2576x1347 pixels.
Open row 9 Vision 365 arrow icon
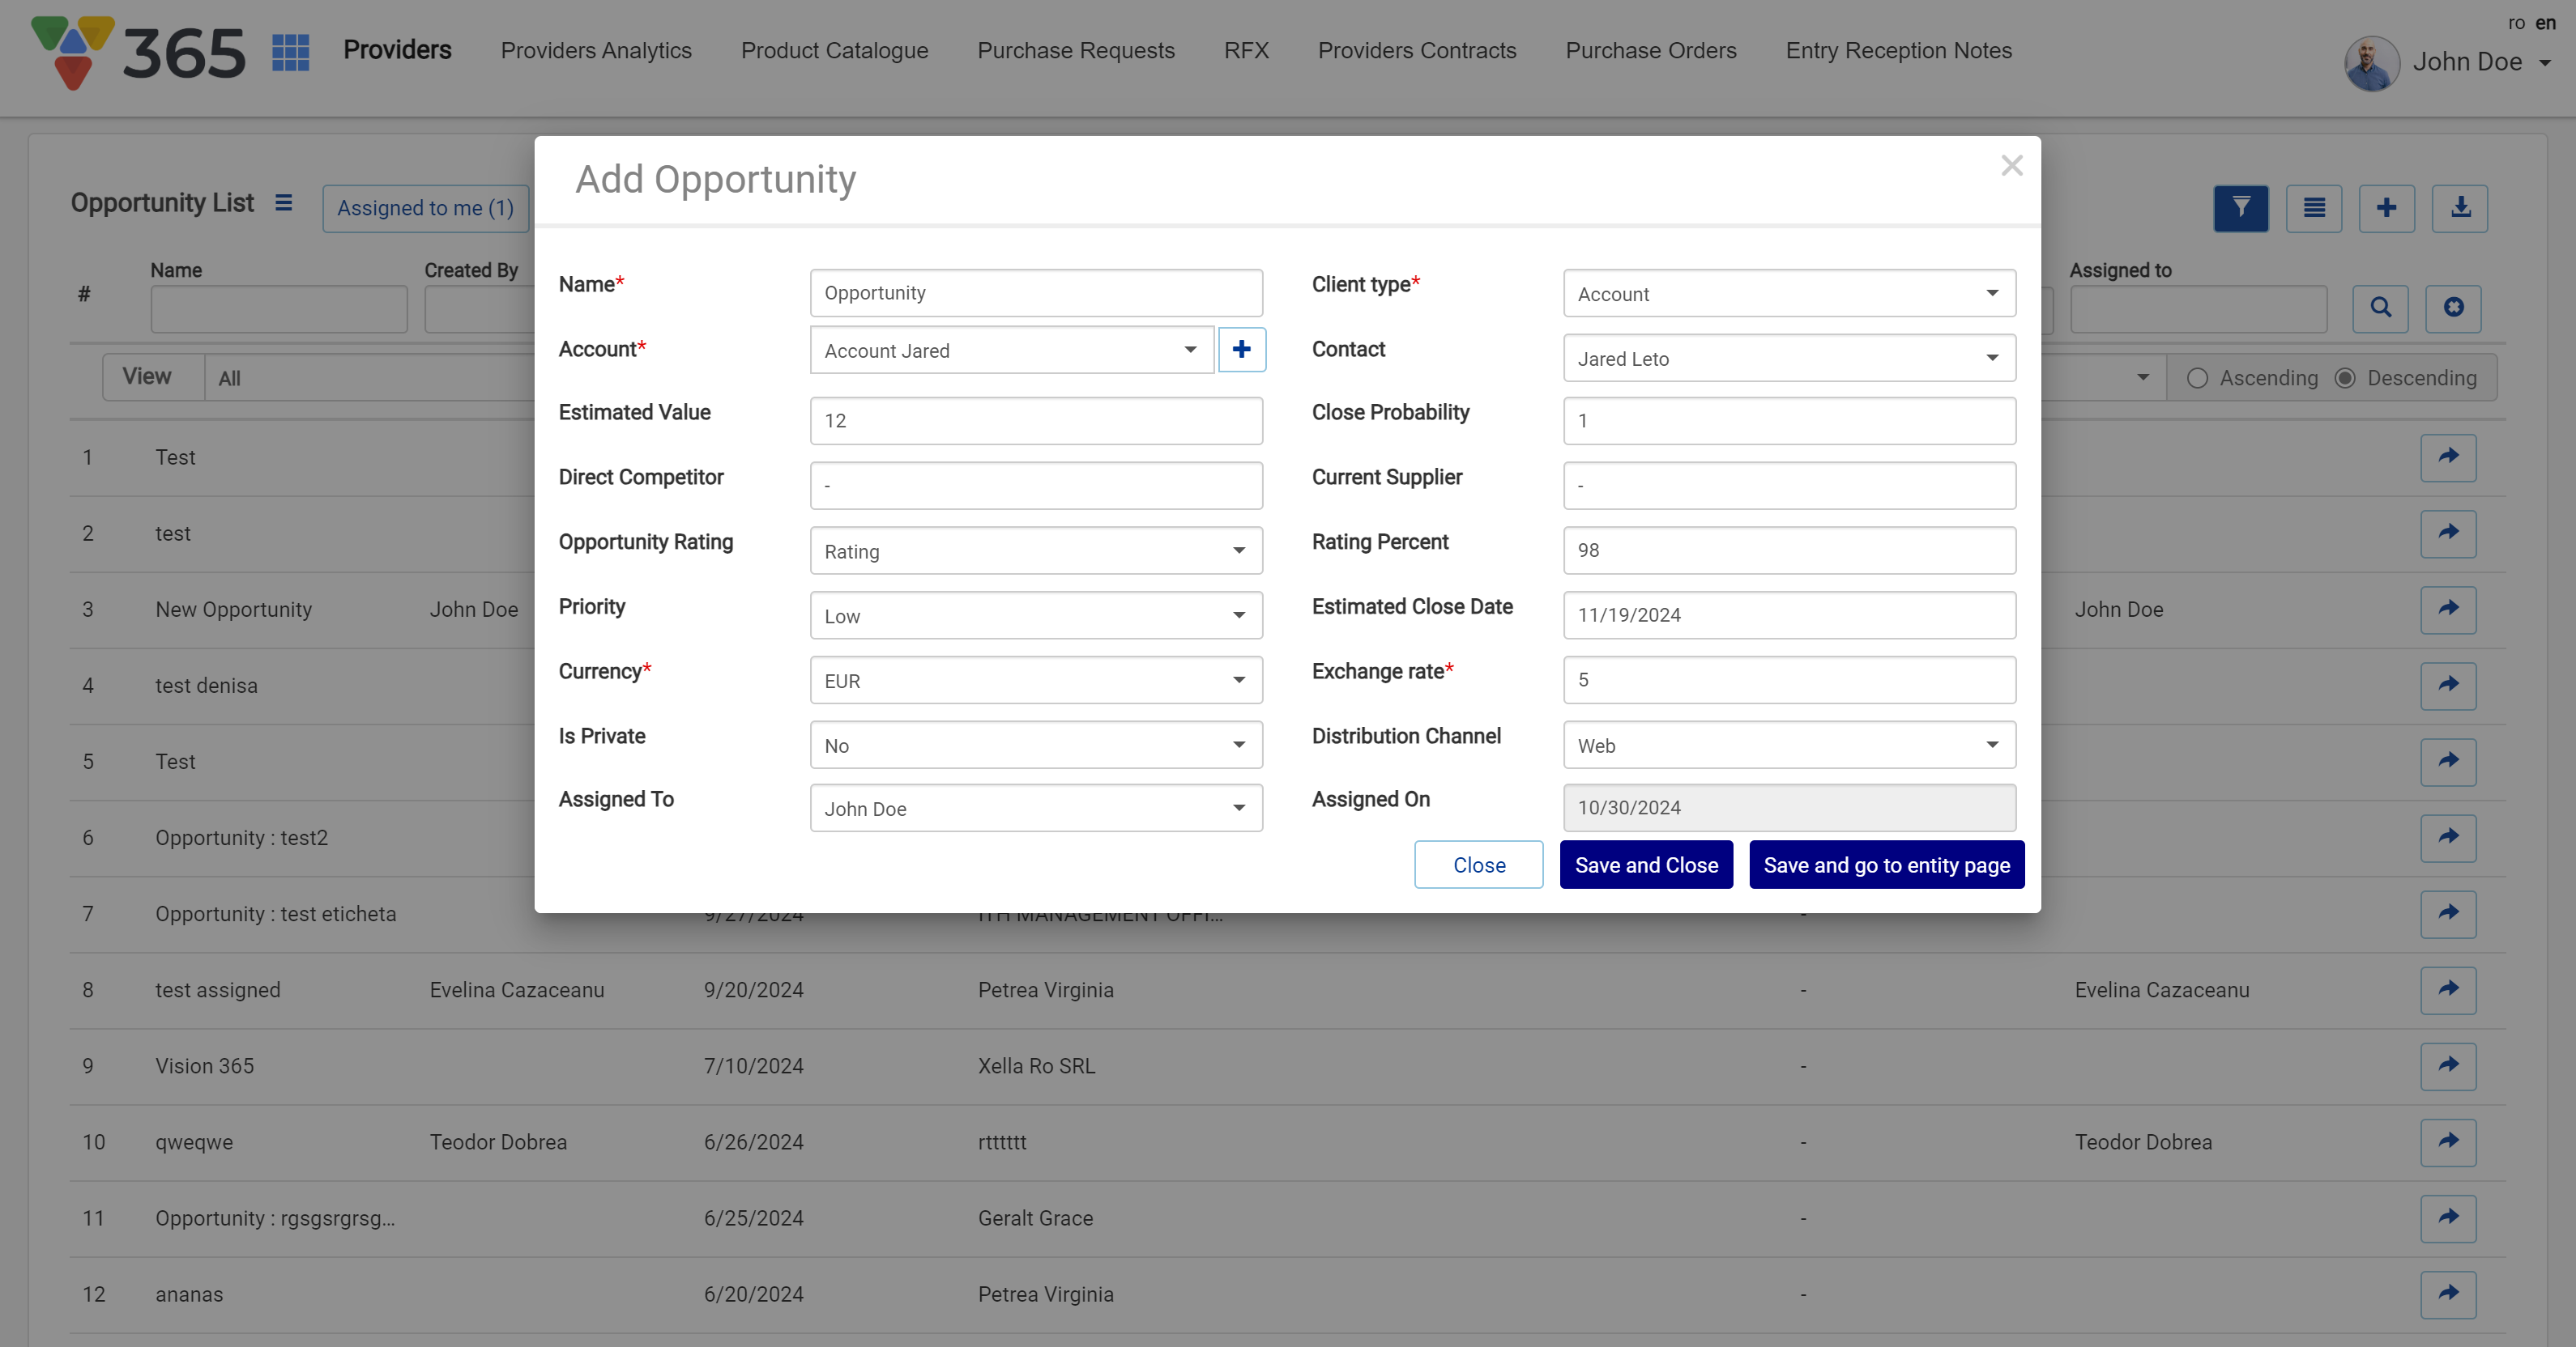tap(2447, 1065)
